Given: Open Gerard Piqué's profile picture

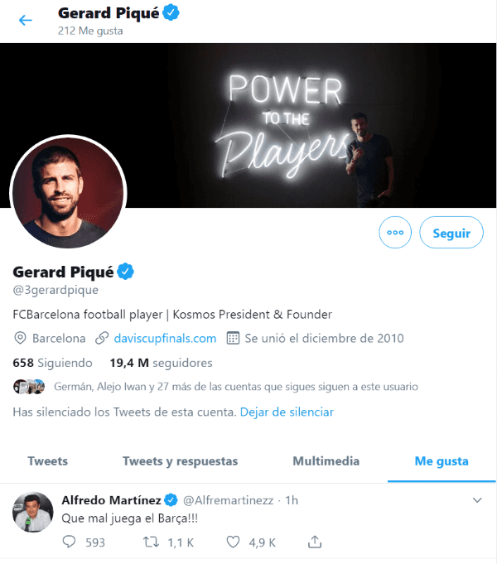Looking at the screenshot, I should click(x=68, y=192).
